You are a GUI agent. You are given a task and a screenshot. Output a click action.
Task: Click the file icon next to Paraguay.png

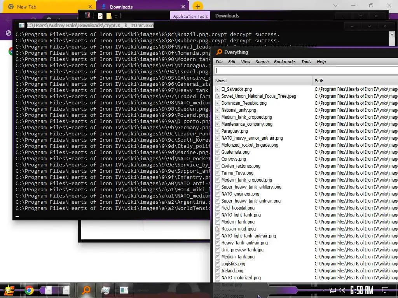coord(218,131)
